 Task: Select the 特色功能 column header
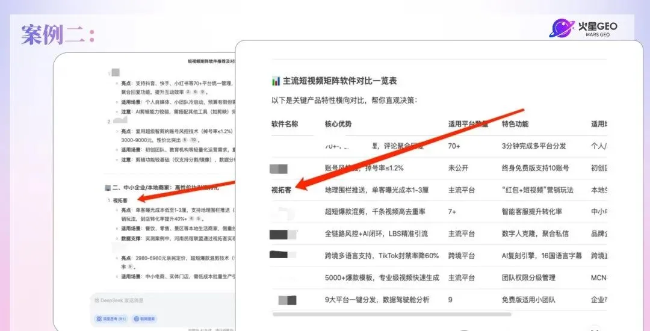coord(515,124)
